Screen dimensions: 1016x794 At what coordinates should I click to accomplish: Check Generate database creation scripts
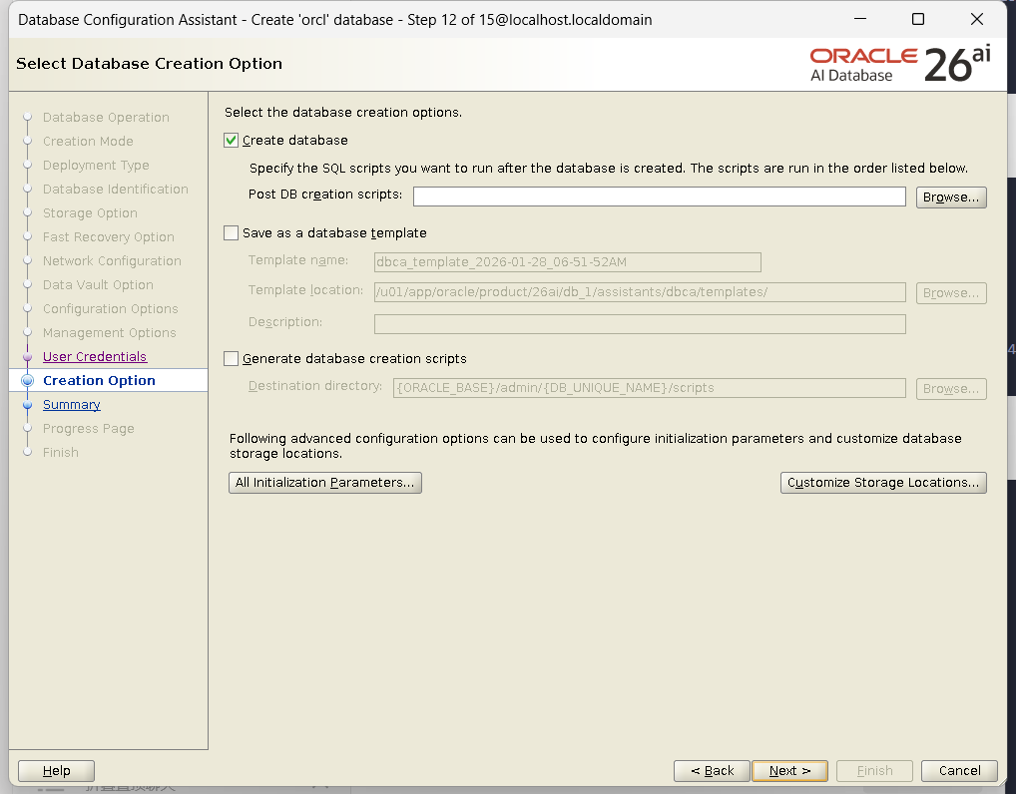pyautogui.click(x=232, y=359)
